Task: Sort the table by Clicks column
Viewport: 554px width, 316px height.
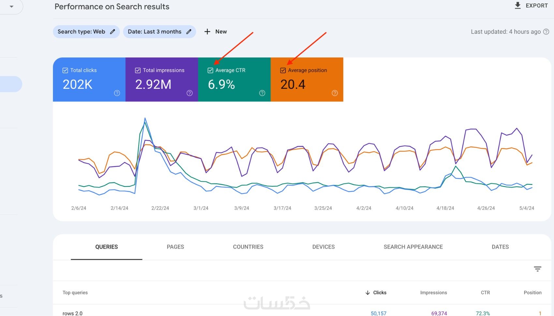Action: click(x=379, y=293)
